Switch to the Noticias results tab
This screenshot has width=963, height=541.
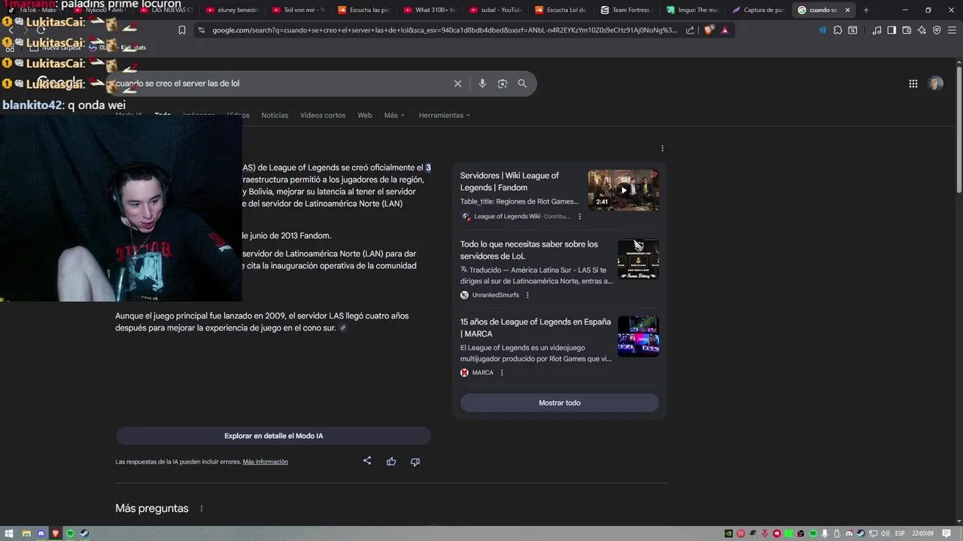tap(275, 115)
